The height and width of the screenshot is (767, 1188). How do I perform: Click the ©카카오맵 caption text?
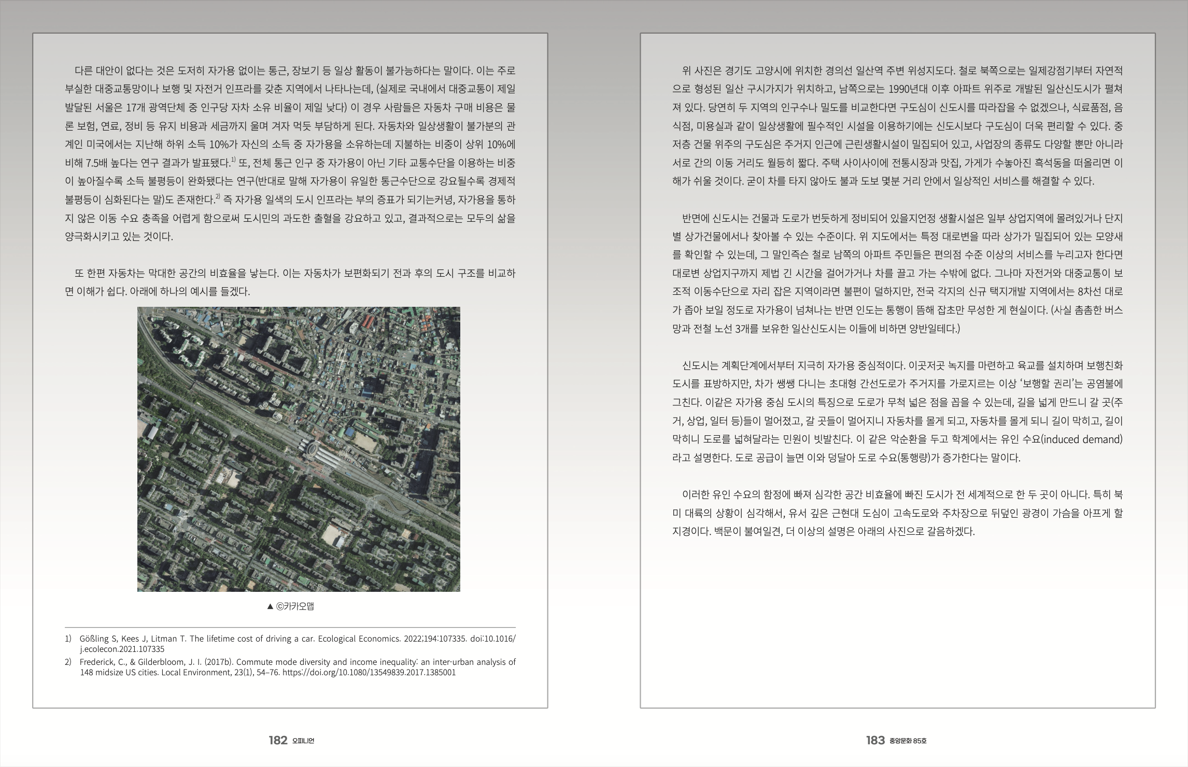pyautogui.click(x=294, y=606)
